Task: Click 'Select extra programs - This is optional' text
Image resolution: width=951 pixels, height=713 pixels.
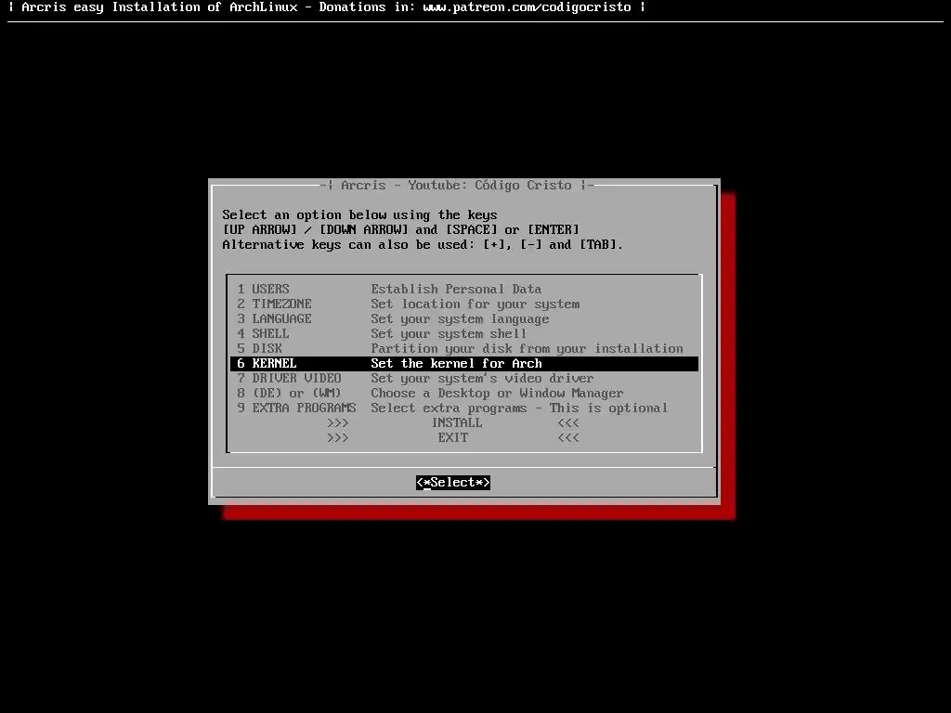Action: point(519,408)
